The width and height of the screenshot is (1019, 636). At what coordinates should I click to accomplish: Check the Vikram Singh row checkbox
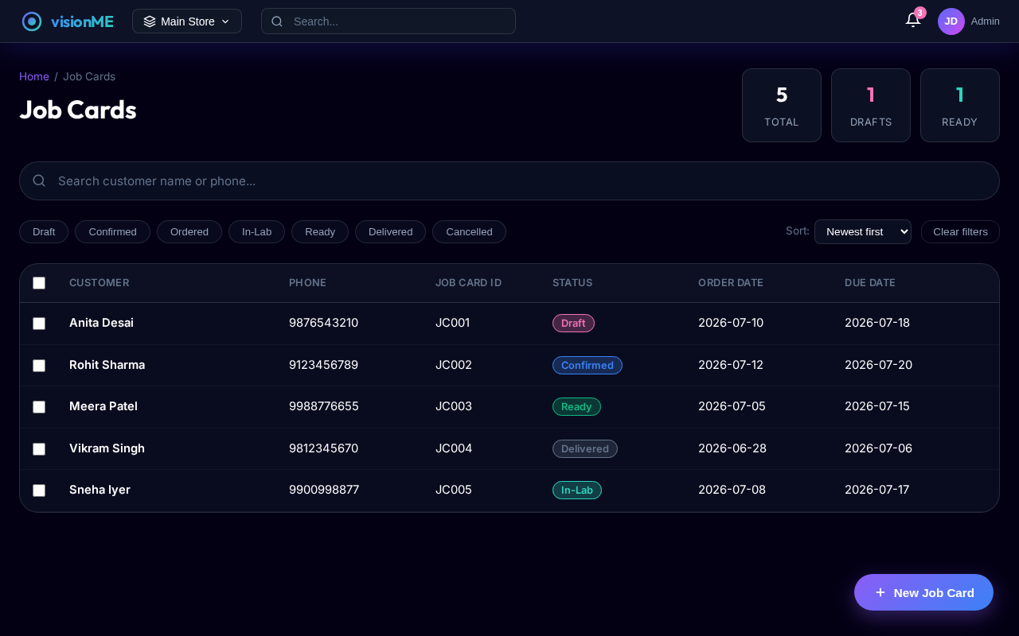click(x=39, y=449)
